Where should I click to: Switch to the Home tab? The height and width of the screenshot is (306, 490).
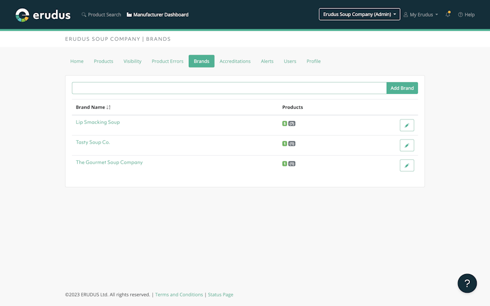pos(77,61)
